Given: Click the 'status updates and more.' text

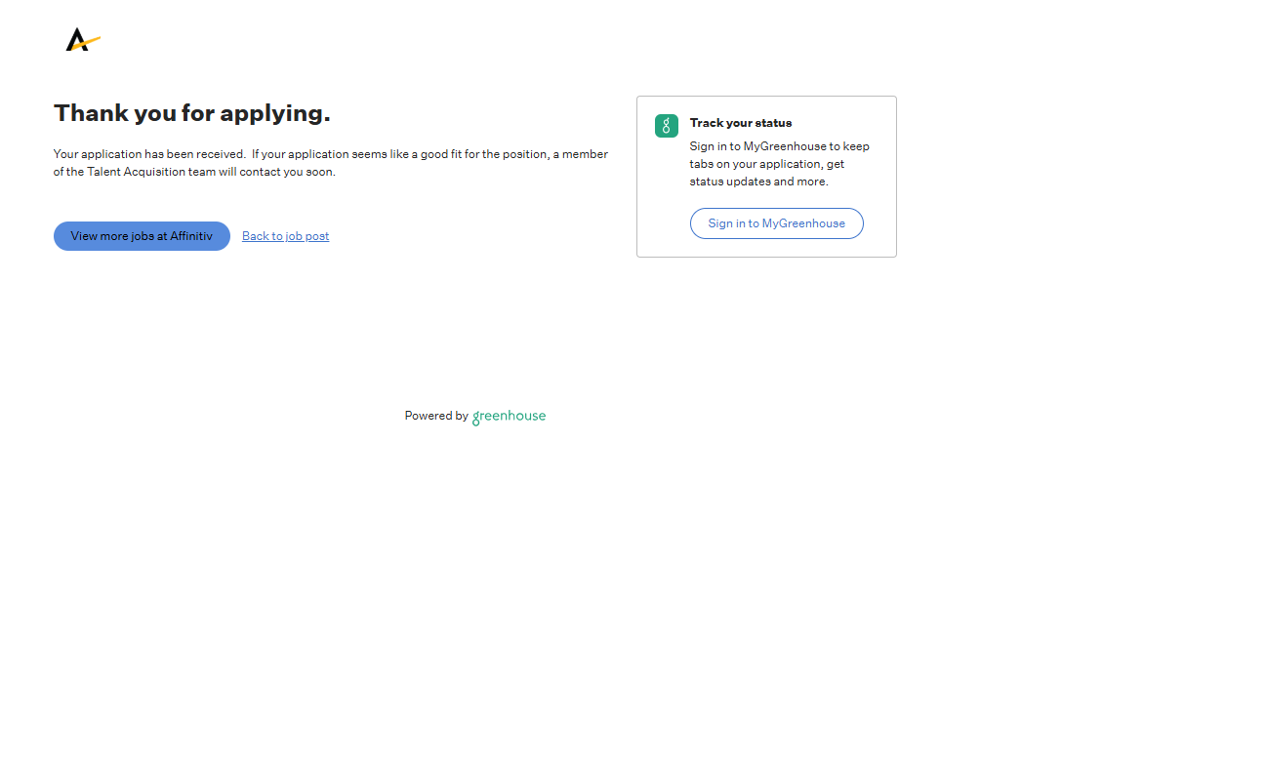Looking at the screenshot, I should point(758,181).
